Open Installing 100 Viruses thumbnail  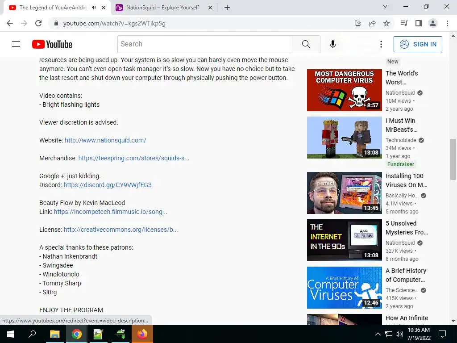344,193
